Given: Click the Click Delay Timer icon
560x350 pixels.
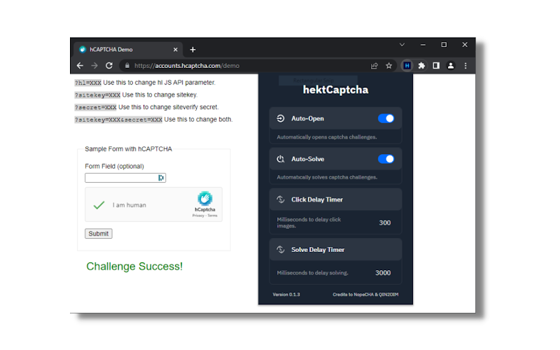Looking at the screenshot, I should click(281, 199).
